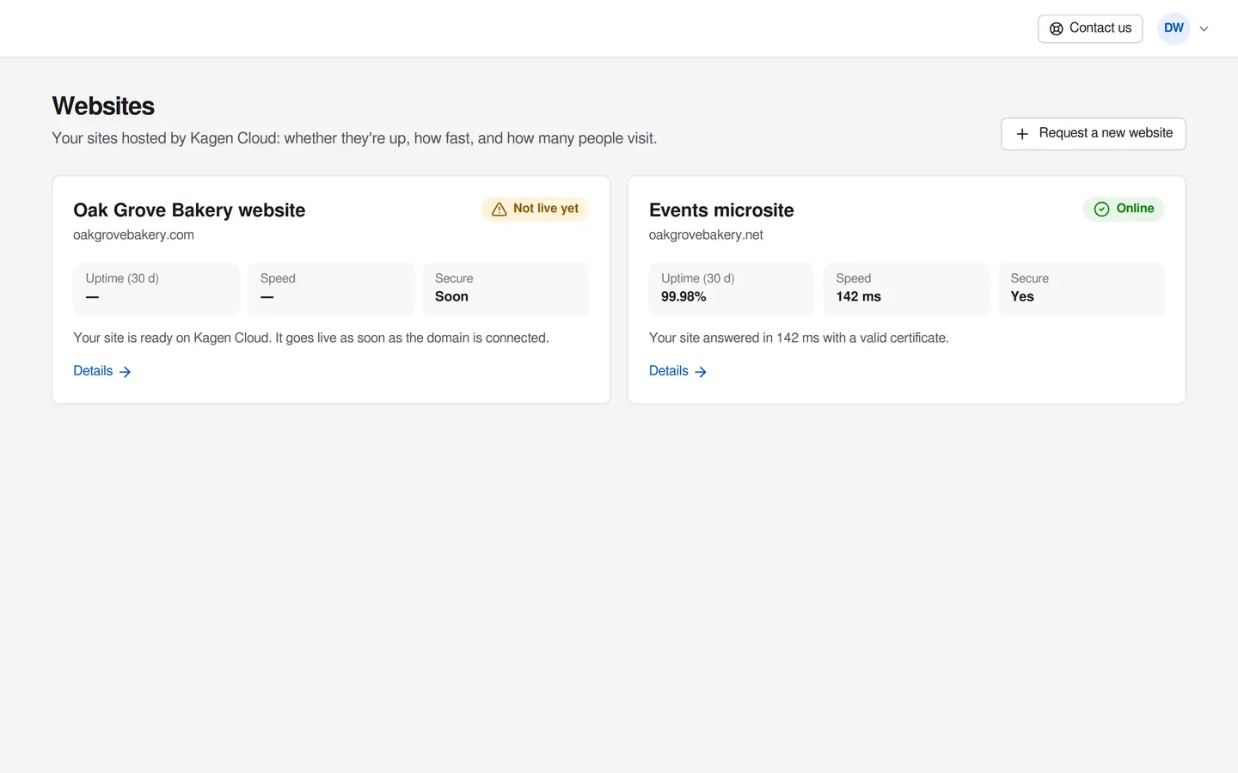Select the Events microsite card title
Screen dimensions: 1238x773
[x=721, y=210]
